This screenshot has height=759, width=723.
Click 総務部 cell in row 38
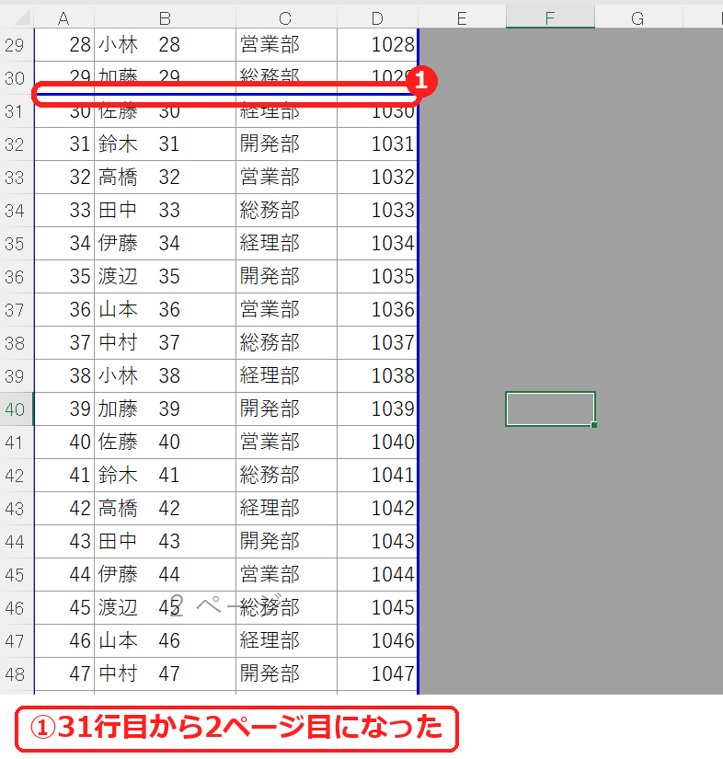point(286,343)
